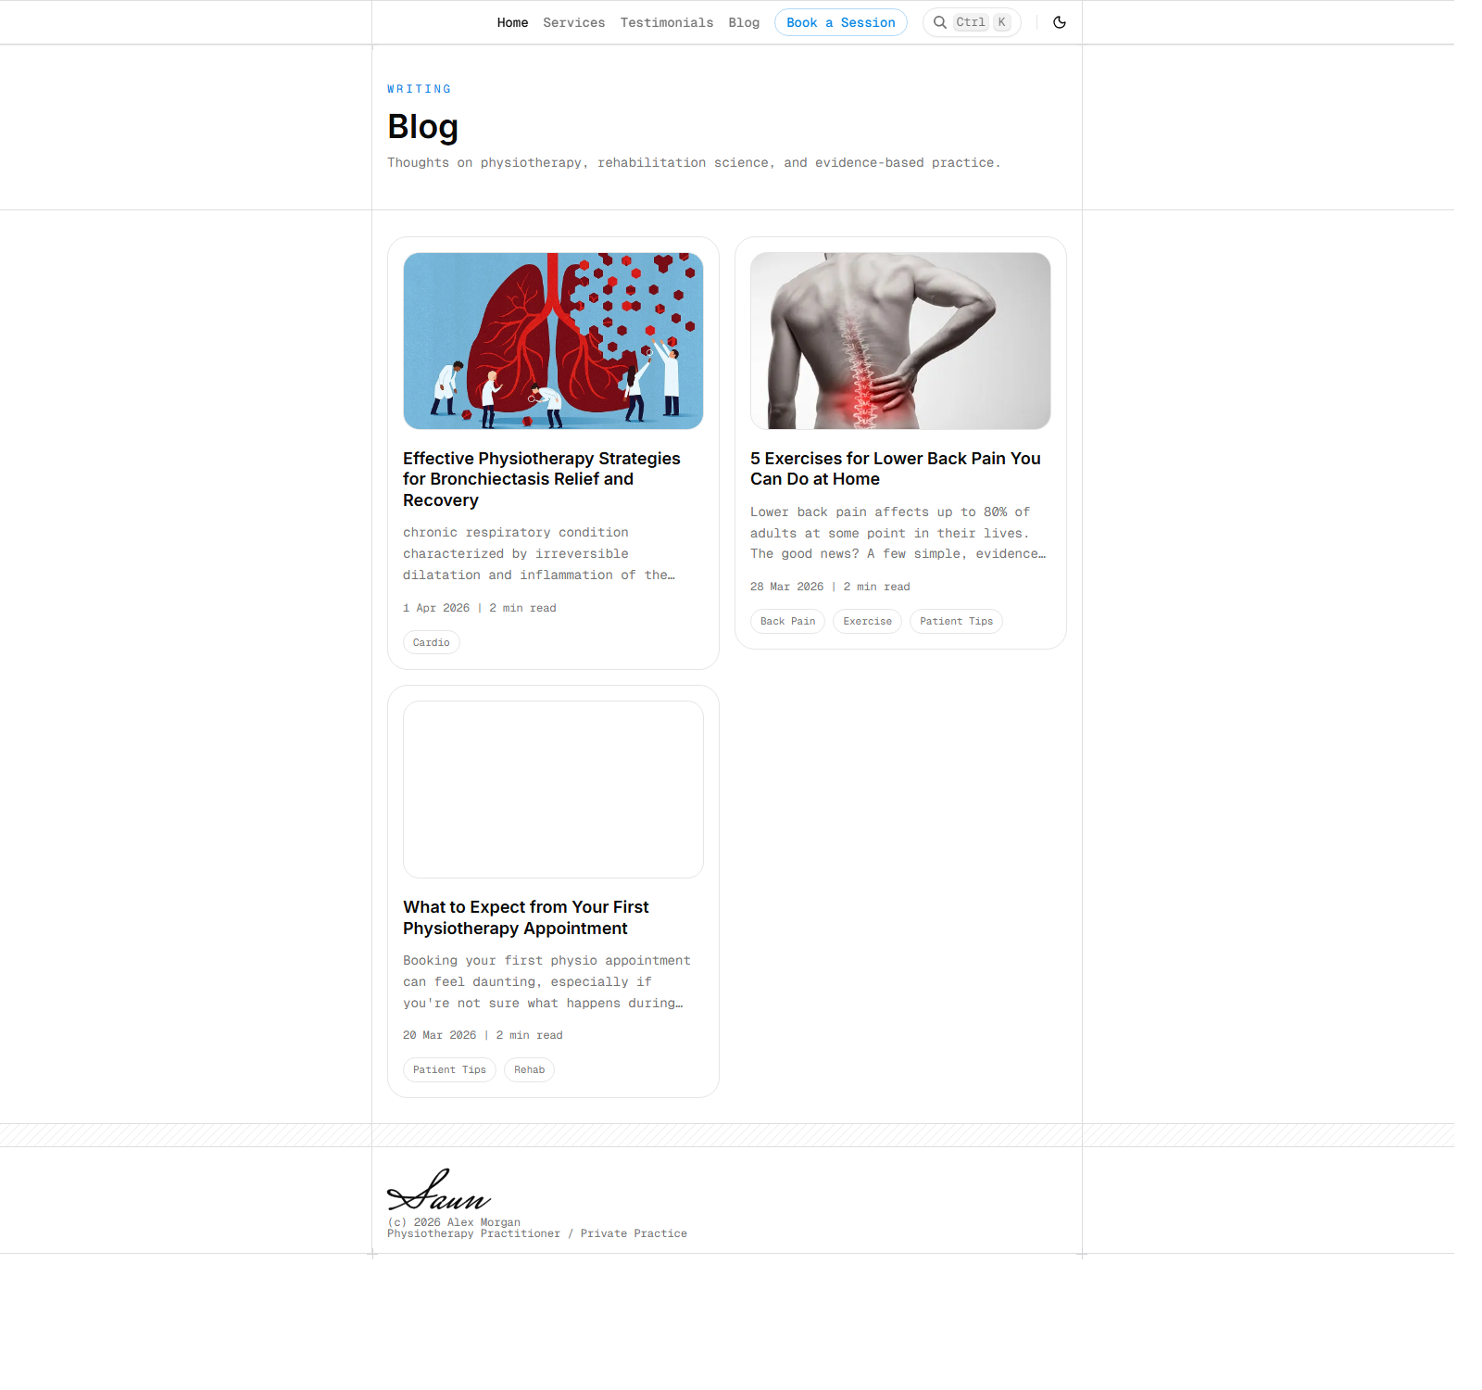Open the search with the magnifier icon

[x=940, y=22]
